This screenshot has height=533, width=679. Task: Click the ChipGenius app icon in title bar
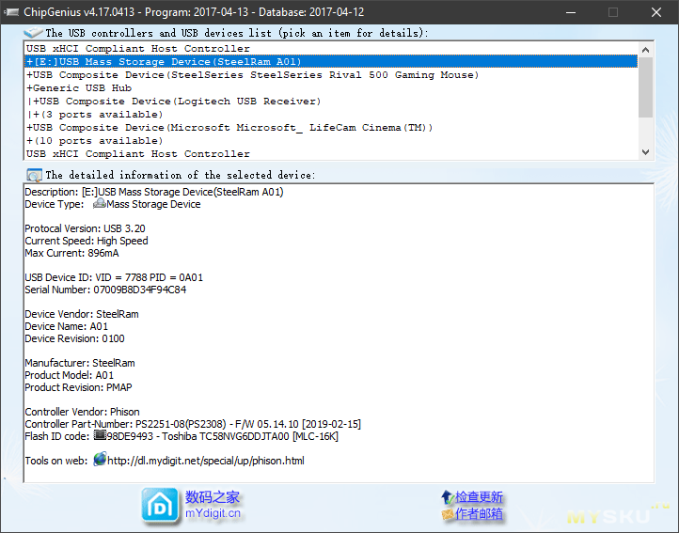pyautogui.click(x=11, y=11)
